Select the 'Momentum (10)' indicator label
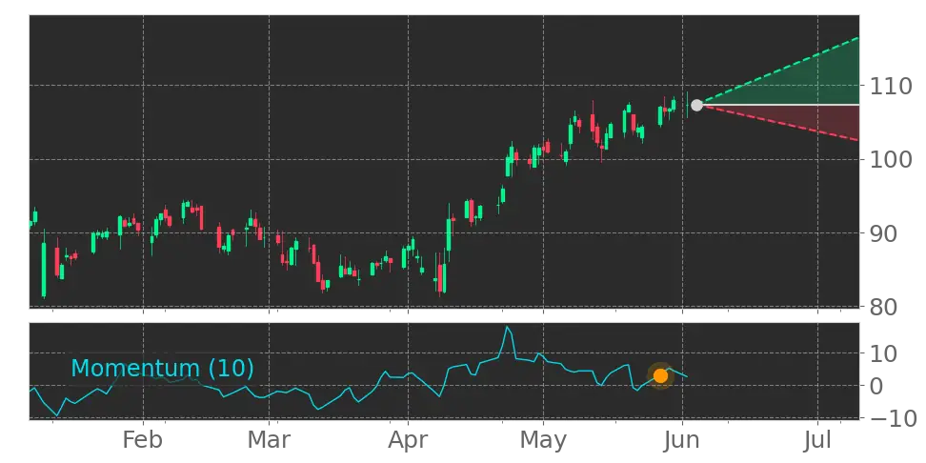Screen dimensions: 926x463 click(162, 369)
